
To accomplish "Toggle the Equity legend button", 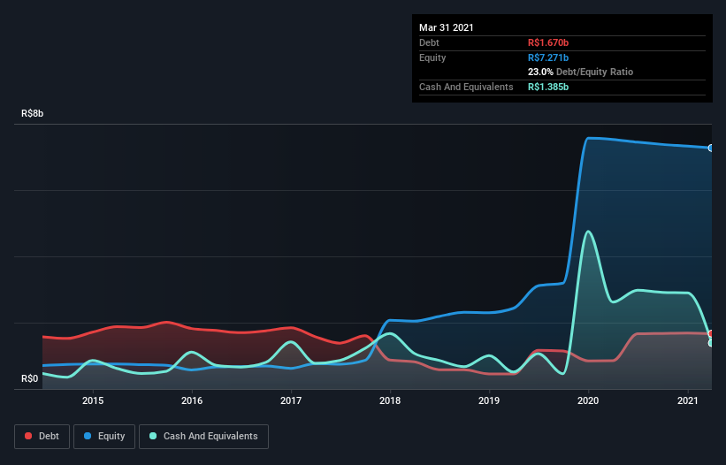I will pos(104,437).
